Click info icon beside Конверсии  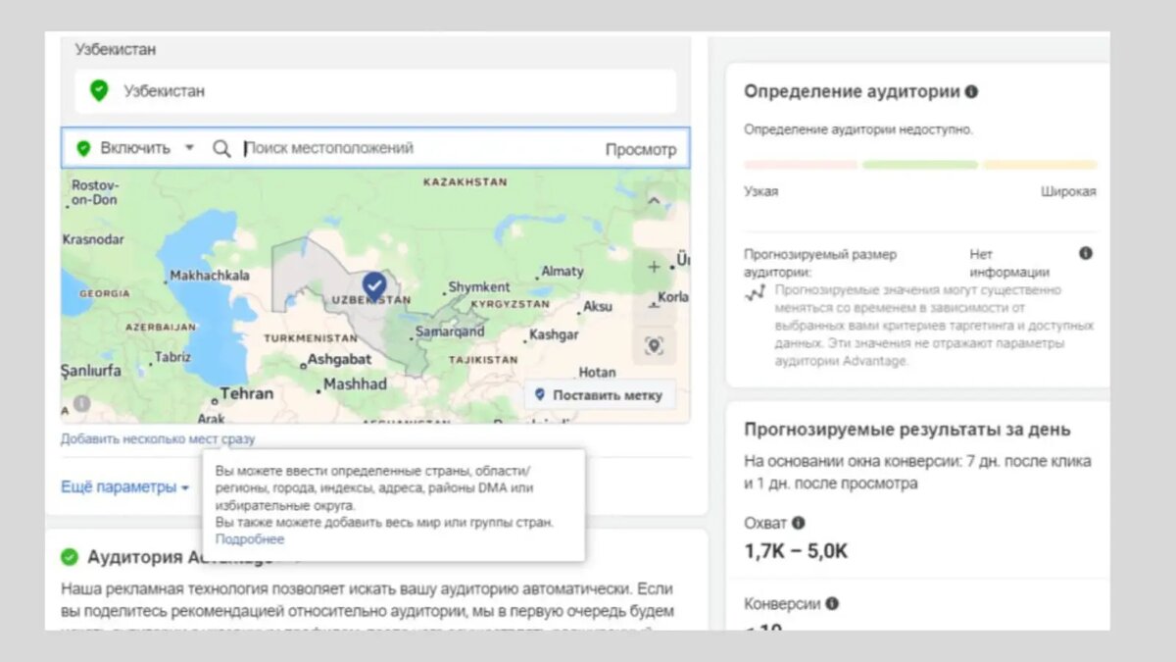pyautogui.click(x=832, y=603)
